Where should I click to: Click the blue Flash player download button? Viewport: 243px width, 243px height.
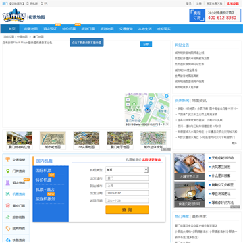(86, 43)
